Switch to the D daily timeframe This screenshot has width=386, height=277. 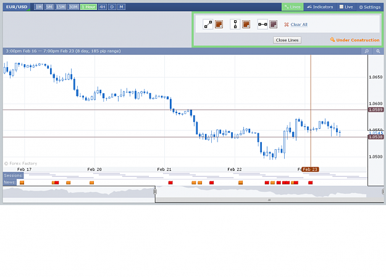click(112, 7)
